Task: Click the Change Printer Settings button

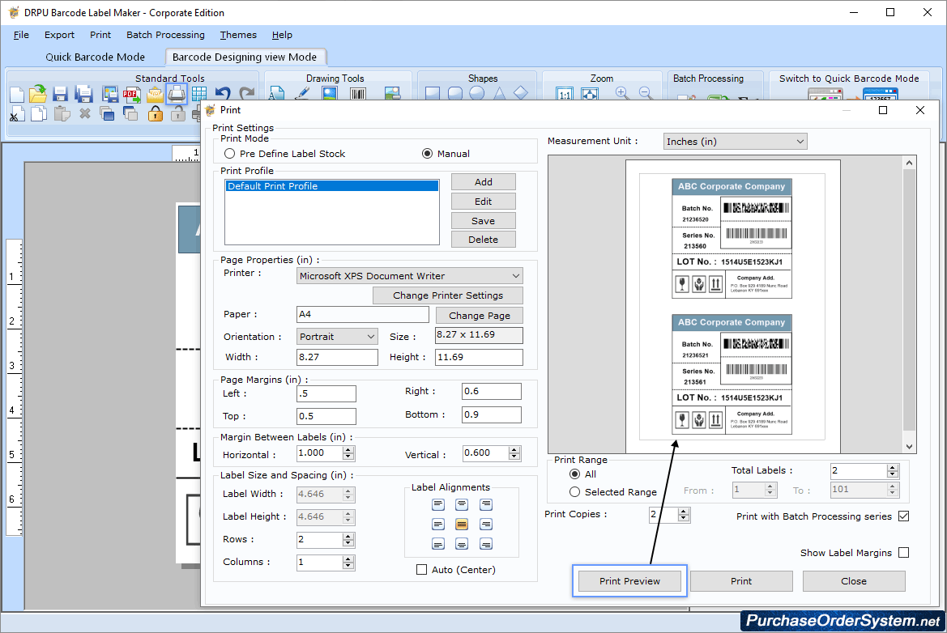Action: (x=447, y=295)
